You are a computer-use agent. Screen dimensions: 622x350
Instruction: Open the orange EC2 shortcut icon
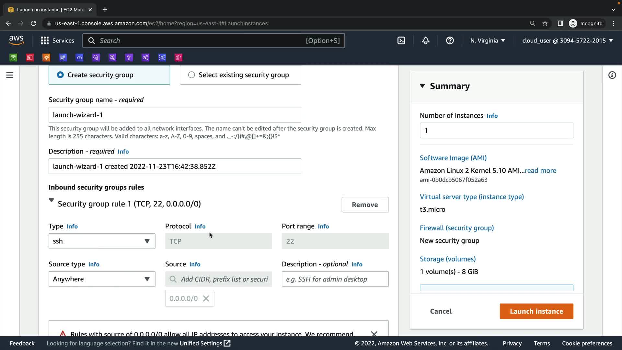[x=46, y=58]
